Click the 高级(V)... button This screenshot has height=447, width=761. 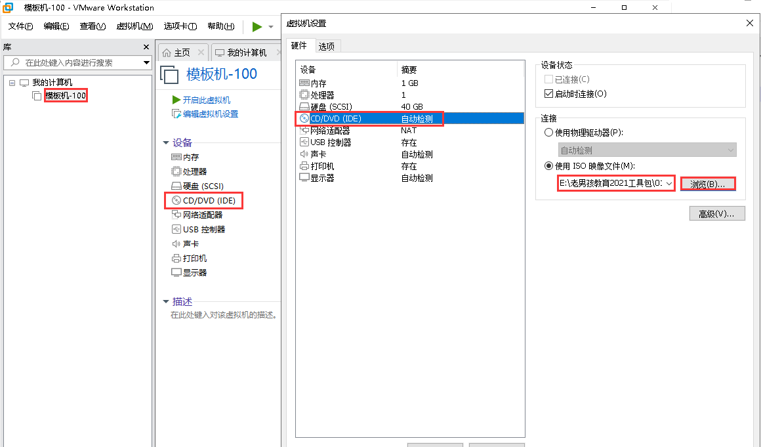click(x=717, y=213)
